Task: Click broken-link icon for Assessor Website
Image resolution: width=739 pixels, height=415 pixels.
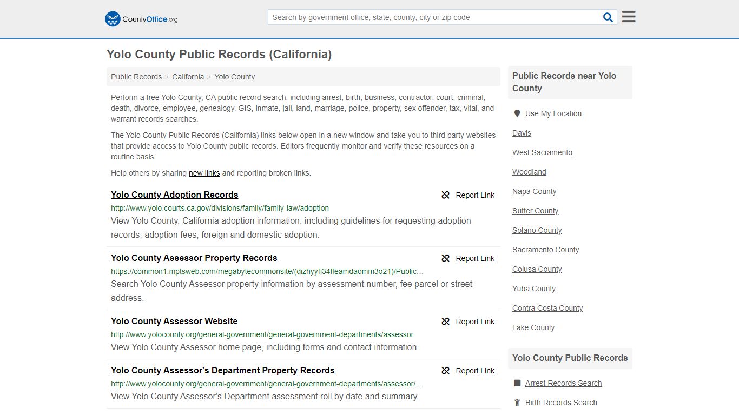Action: pos(446,322)
